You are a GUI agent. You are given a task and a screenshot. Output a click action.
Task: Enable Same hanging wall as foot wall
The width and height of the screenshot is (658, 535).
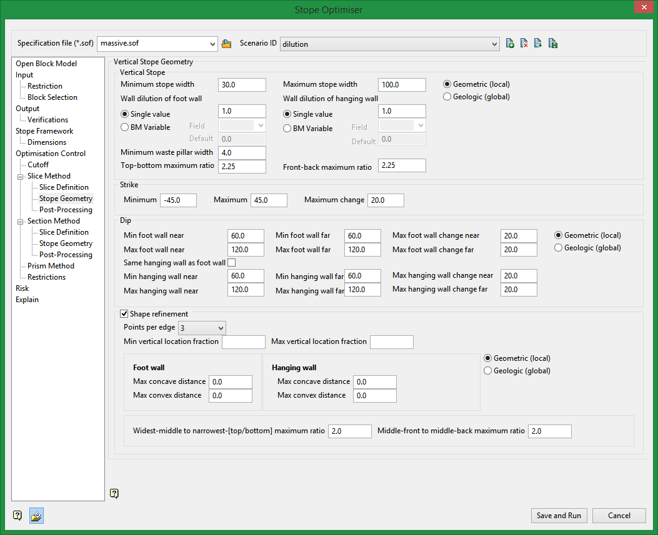231,263
